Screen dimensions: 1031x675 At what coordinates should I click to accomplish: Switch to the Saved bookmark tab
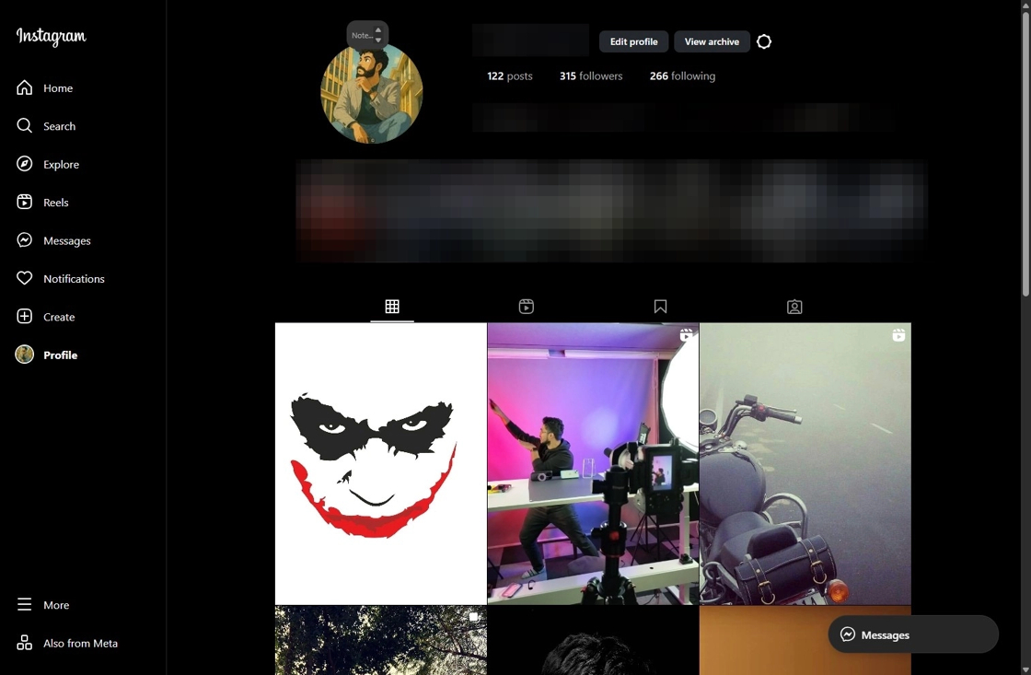pos(660,307)
